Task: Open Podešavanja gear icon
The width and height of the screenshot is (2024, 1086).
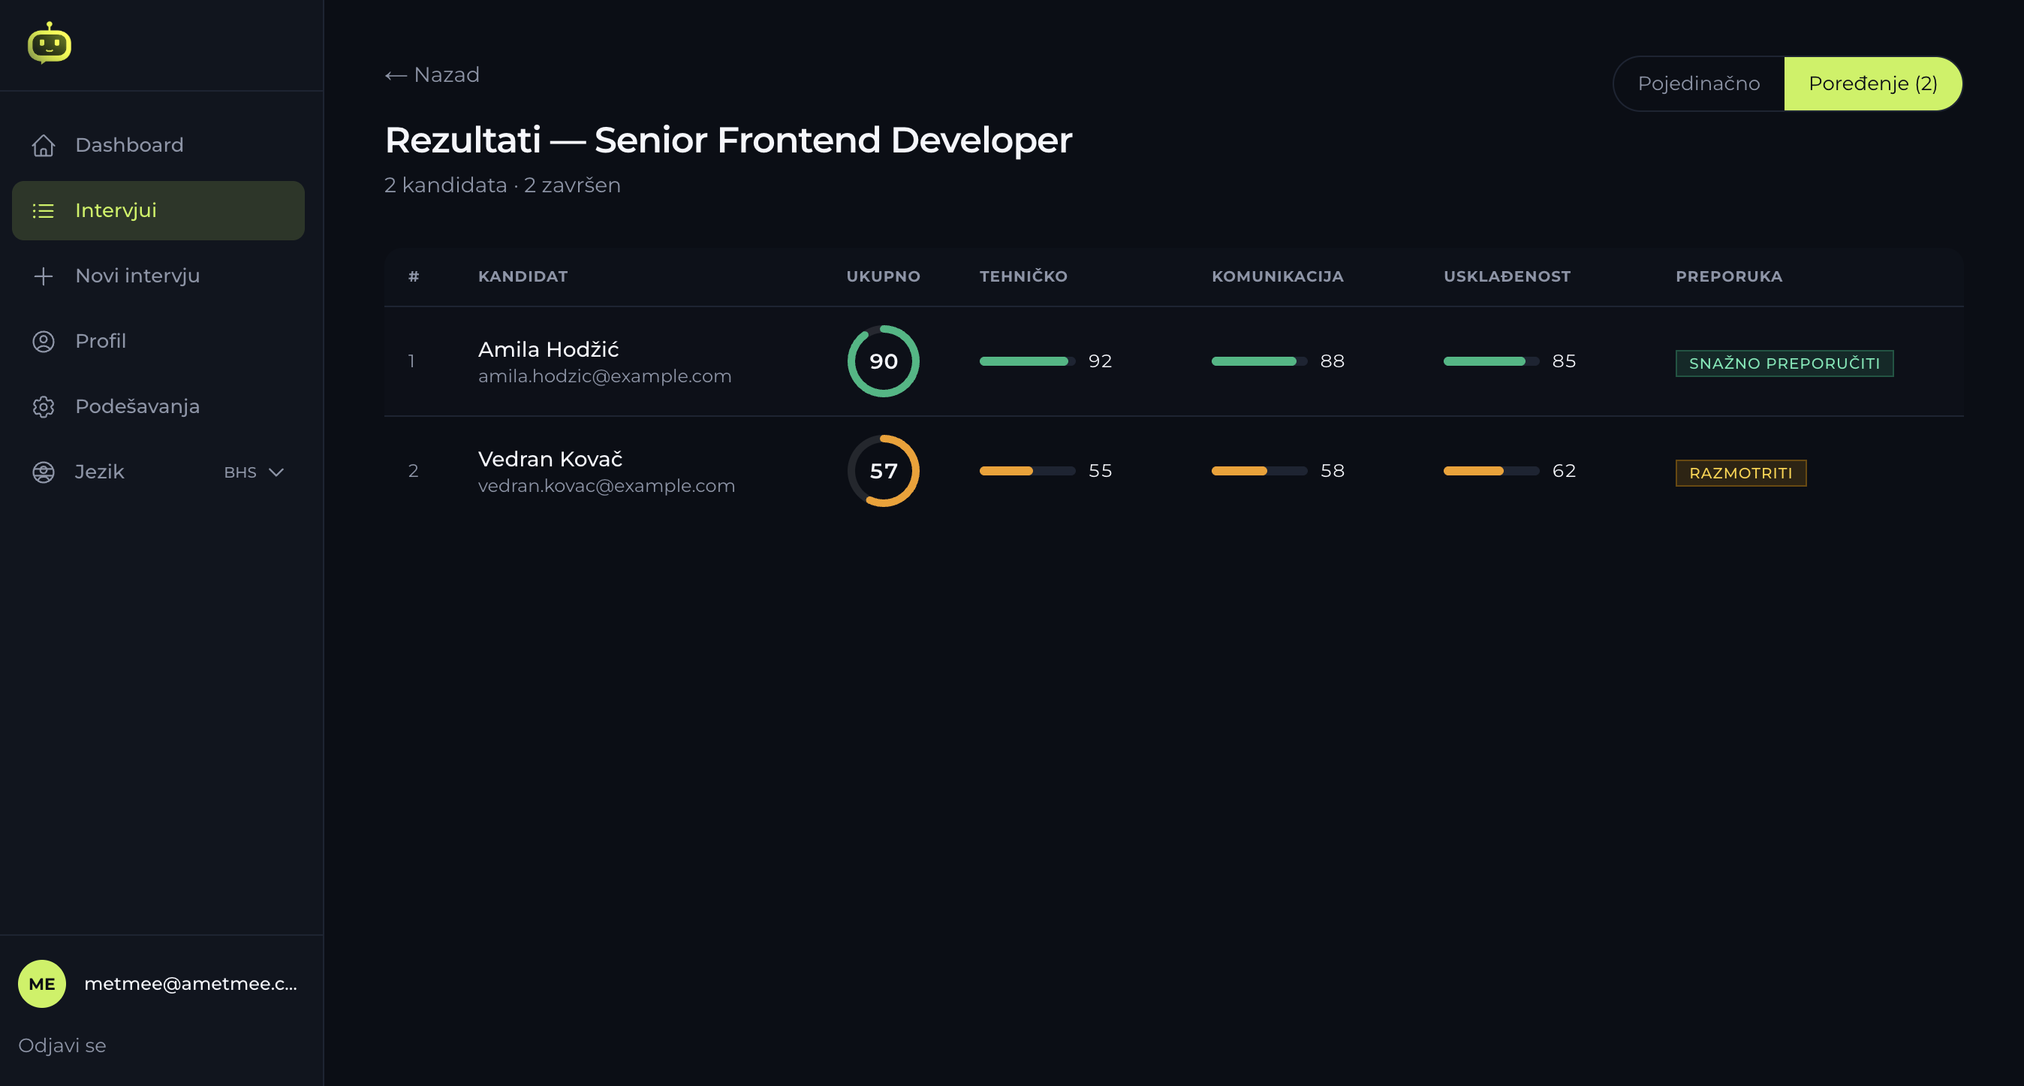Action: 44,406
